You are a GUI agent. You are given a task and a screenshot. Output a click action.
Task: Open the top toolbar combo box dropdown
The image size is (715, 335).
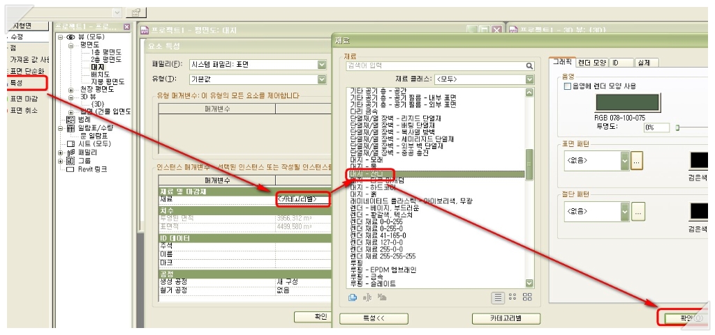117,13
